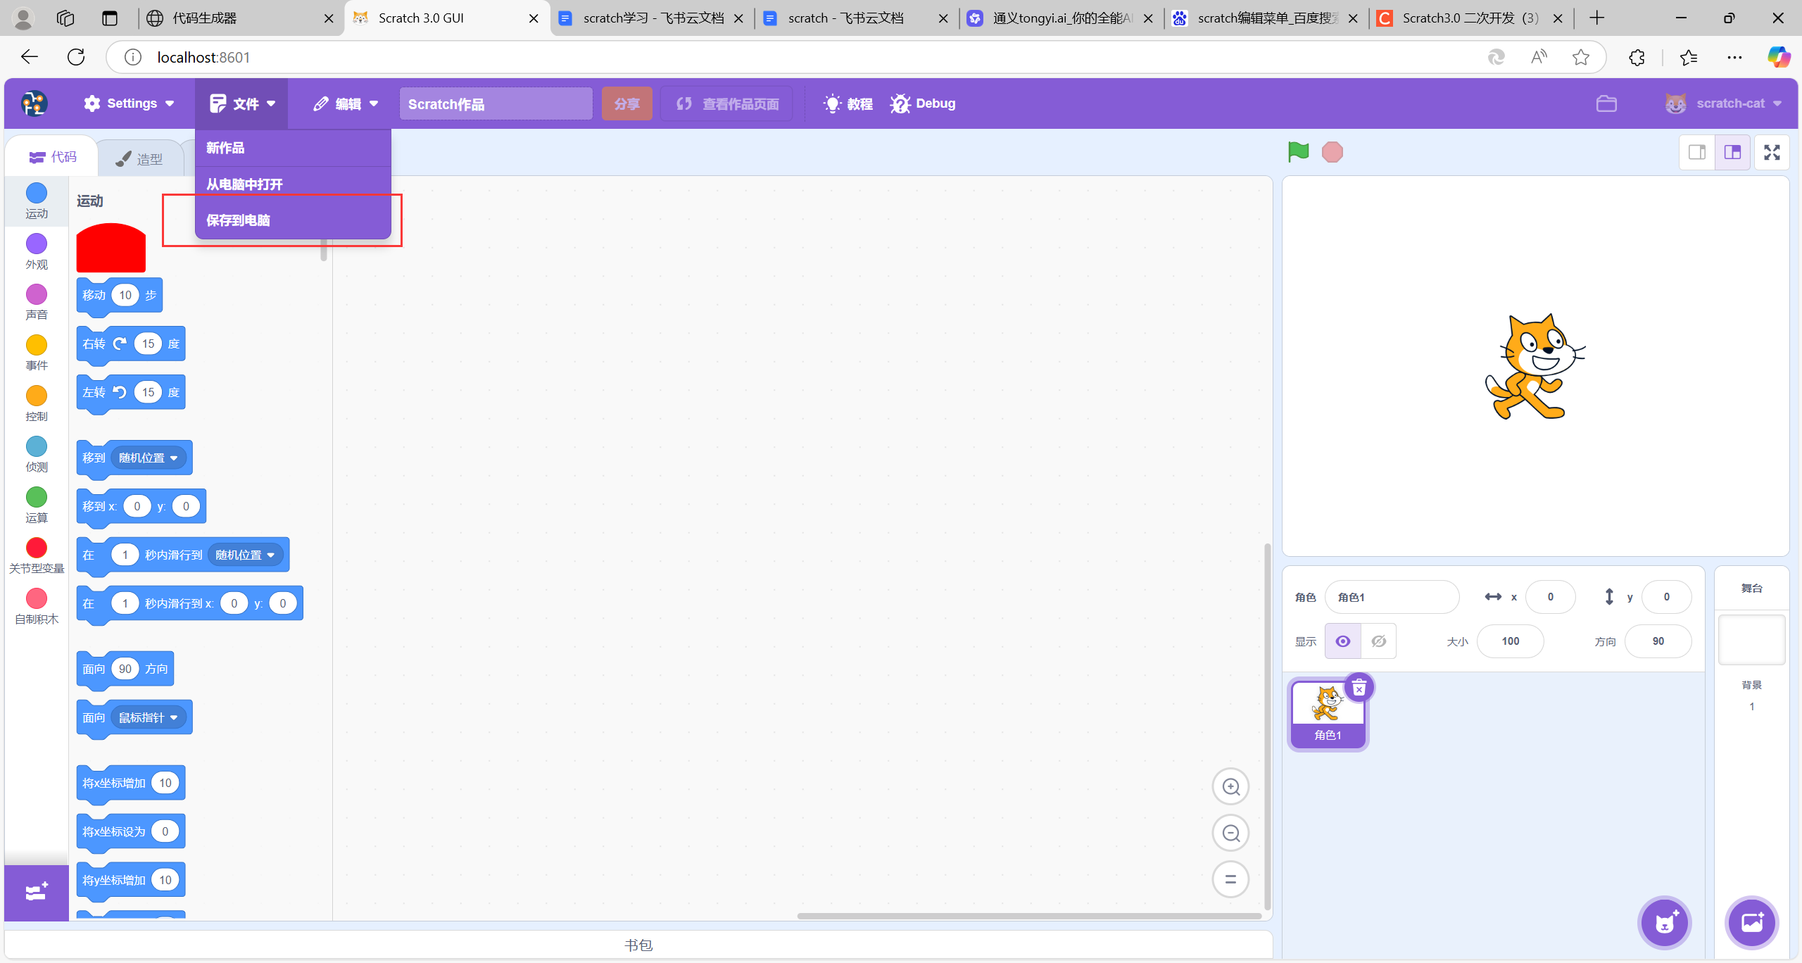Open the choose a sprite button
The height and width of the screenshot is (963, 1802).
(x=1665, y=923)
